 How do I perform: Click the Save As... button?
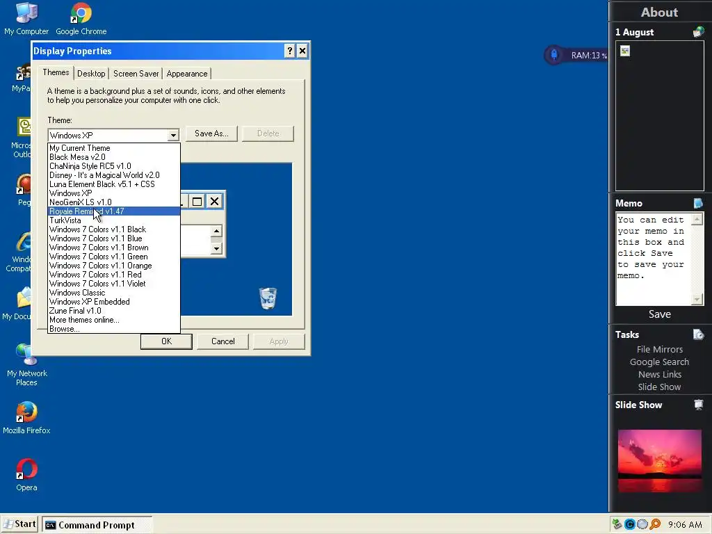(x=211, y=133)
